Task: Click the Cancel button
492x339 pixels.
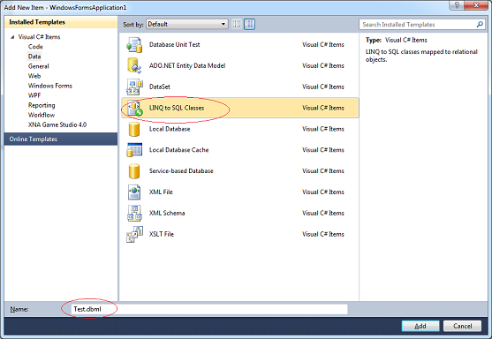Action: click(462, 326)
